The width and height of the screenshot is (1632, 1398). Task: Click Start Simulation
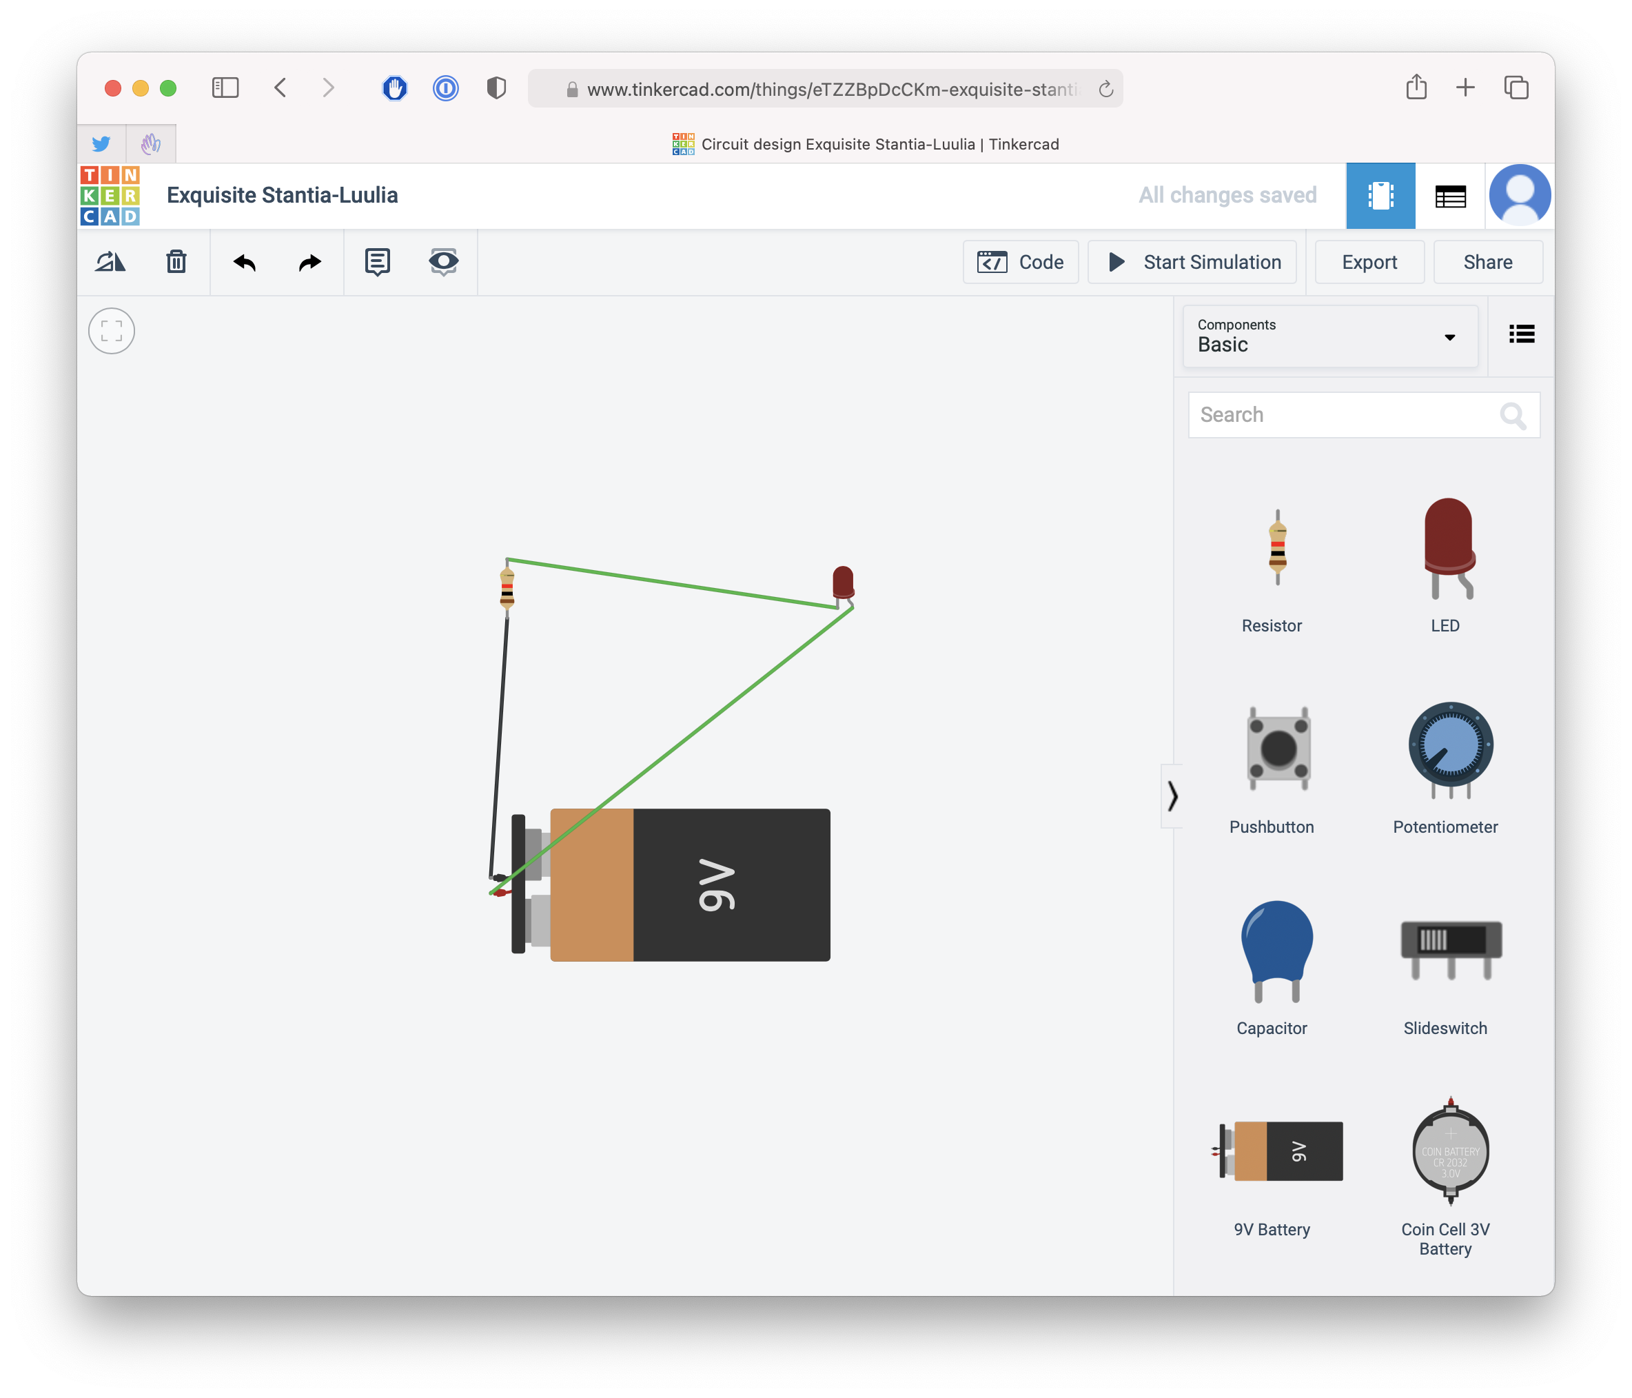(1192, 262)
